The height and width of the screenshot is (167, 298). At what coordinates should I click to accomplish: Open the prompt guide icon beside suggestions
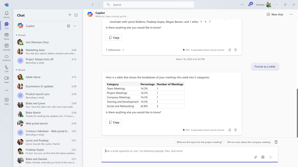(x=276, y=142)
